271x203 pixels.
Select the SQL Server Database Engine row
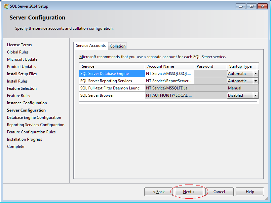coord(112,74)
